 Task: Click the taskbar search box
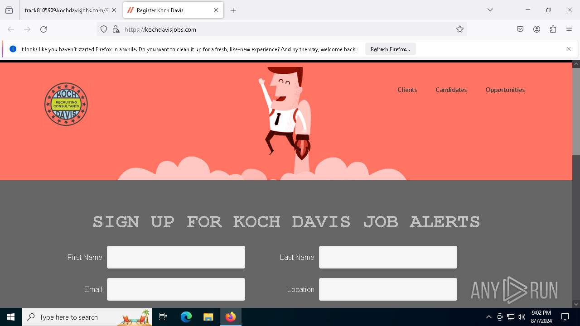tap(87, 317)
